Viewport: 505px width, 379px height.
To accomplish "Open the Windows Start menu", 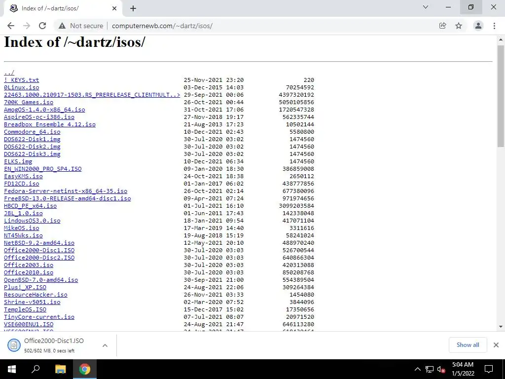I will [x=12, y=369].
